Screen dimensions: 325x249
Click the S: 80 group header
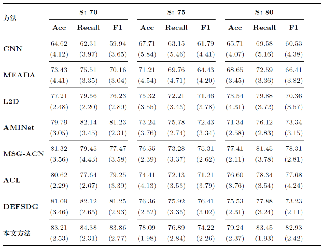coord(264,12)
